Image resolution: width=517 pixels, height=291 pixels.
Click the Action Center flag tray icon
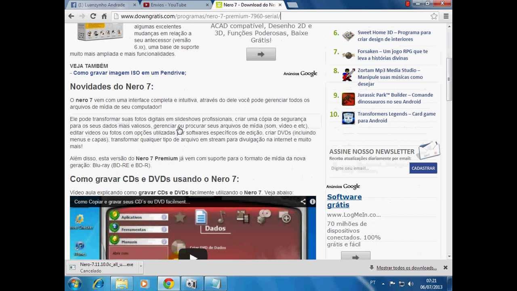point(392,284)
